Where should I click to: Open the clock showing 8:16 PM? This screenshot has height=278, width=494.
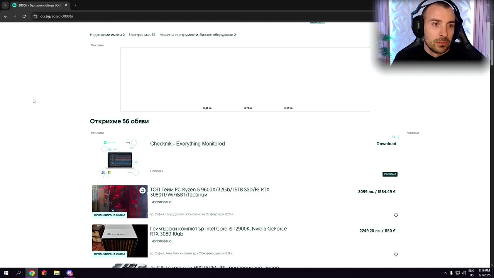pos(484,273)
